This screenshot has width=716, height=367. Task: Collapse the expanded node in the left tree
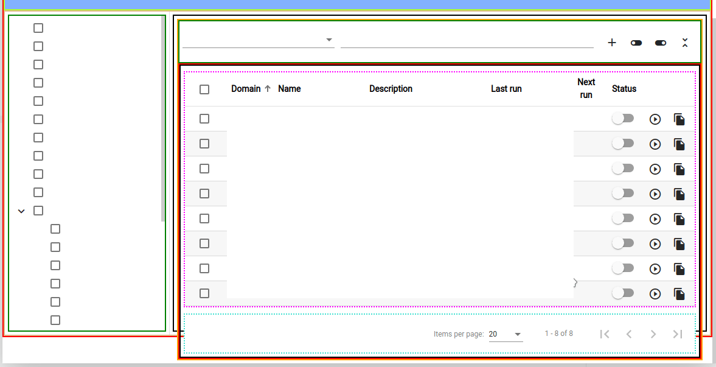click(x=21, y=211)
